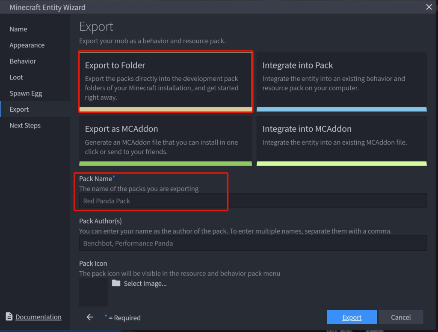Pick the Integrate into MCAddon option
The image size is (438, 332).
(x=341, y=141)
